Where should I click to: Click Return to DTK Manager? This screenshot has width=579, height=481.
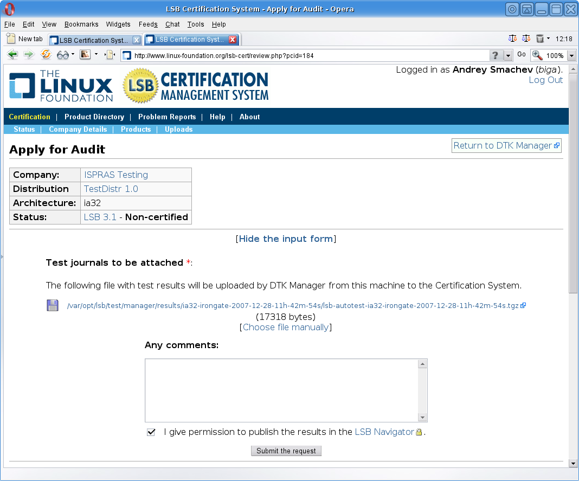point(506,145)
